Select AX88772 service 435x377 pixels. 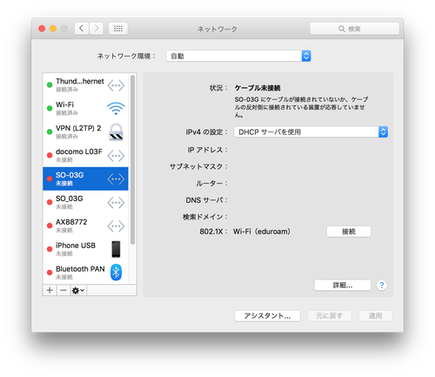pos(85,226)
